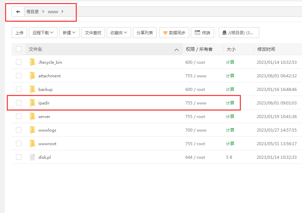Open the 远程下载 dropdown menu
The image size is (302, 213).
tap(43, 33)
